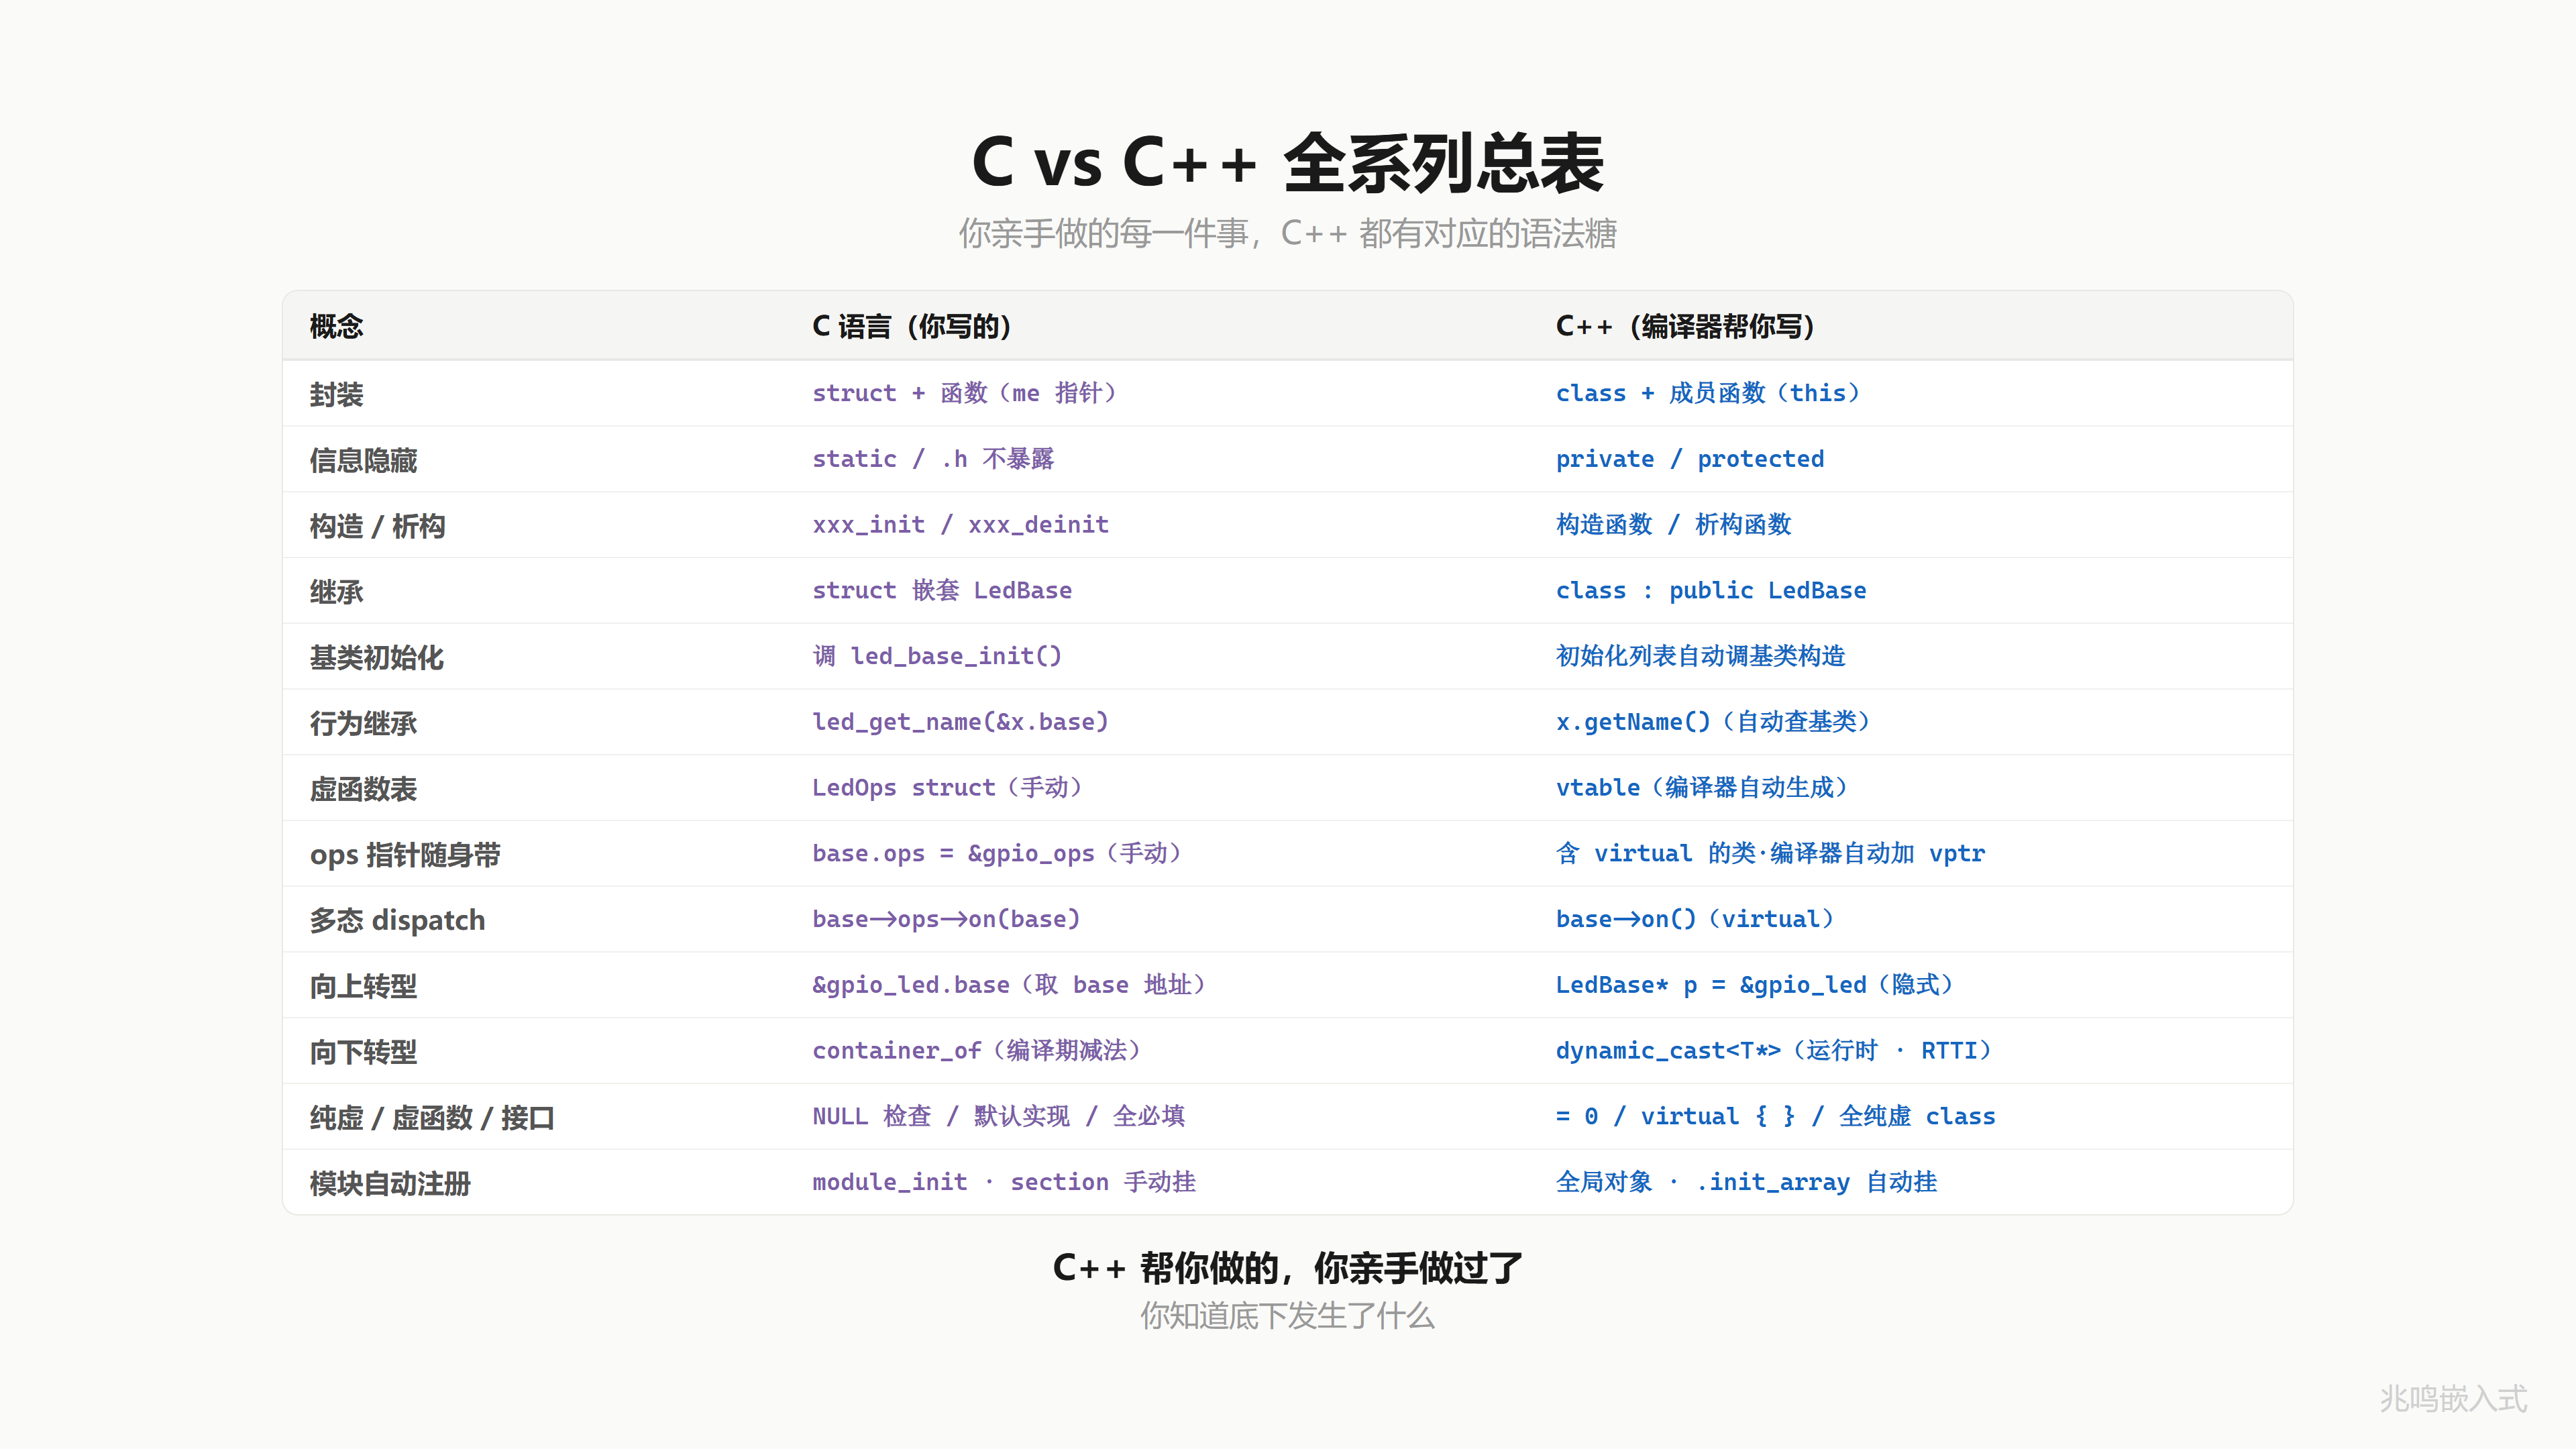Click the '基类初始化' row label
Image resolution: width=2576 pixels, height=1449 pixels.
pyautogui.click(x=376, y=657)
